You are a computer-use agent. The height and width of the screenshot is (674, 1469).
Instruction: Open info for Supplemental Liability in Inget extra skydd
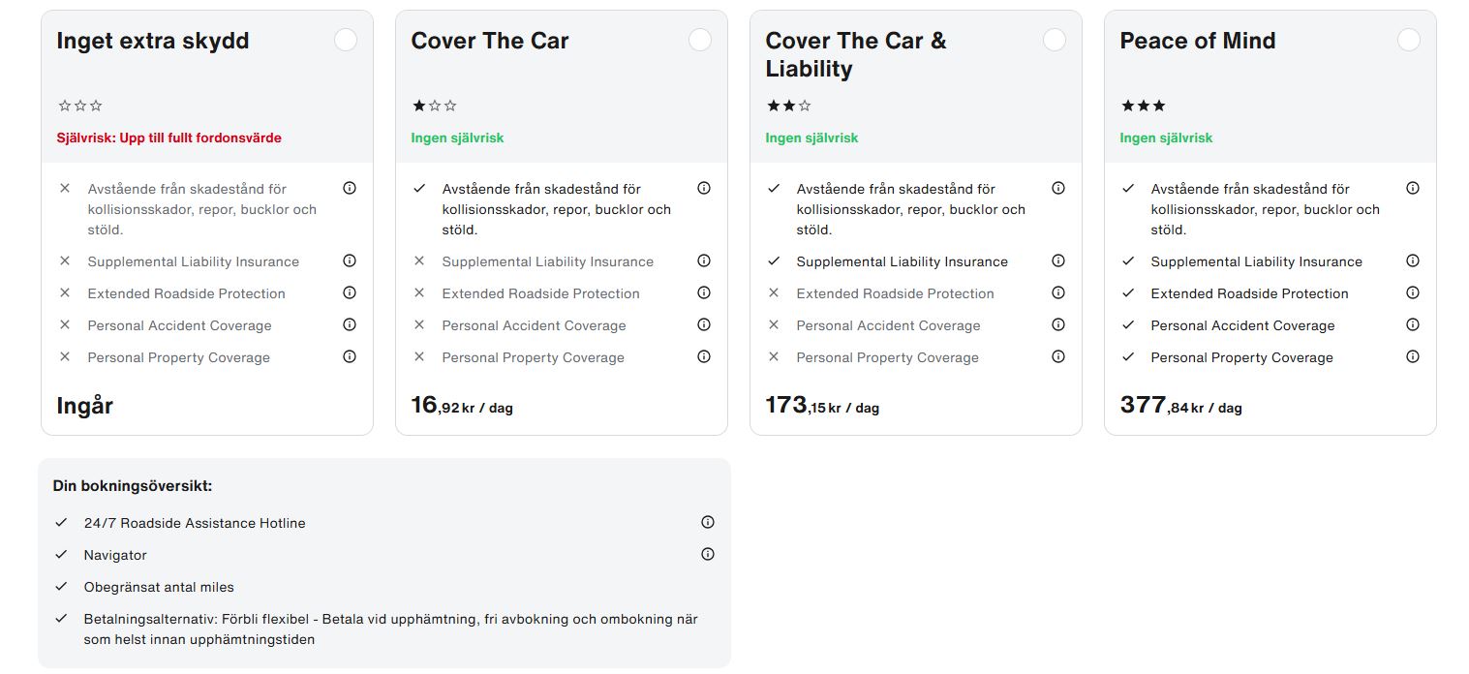tap(350, 260)
